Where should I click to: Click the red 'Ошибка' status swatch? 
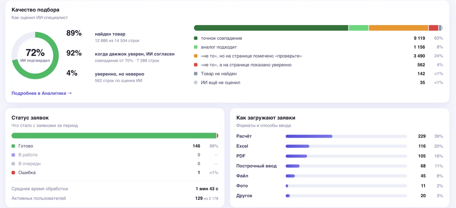coord(13,173)
